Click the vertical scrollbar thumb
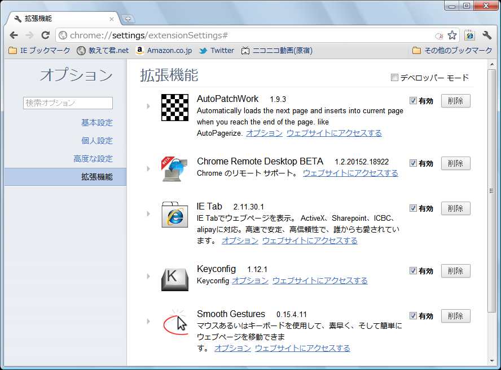501x370 pixels. (x=492, y=191)
